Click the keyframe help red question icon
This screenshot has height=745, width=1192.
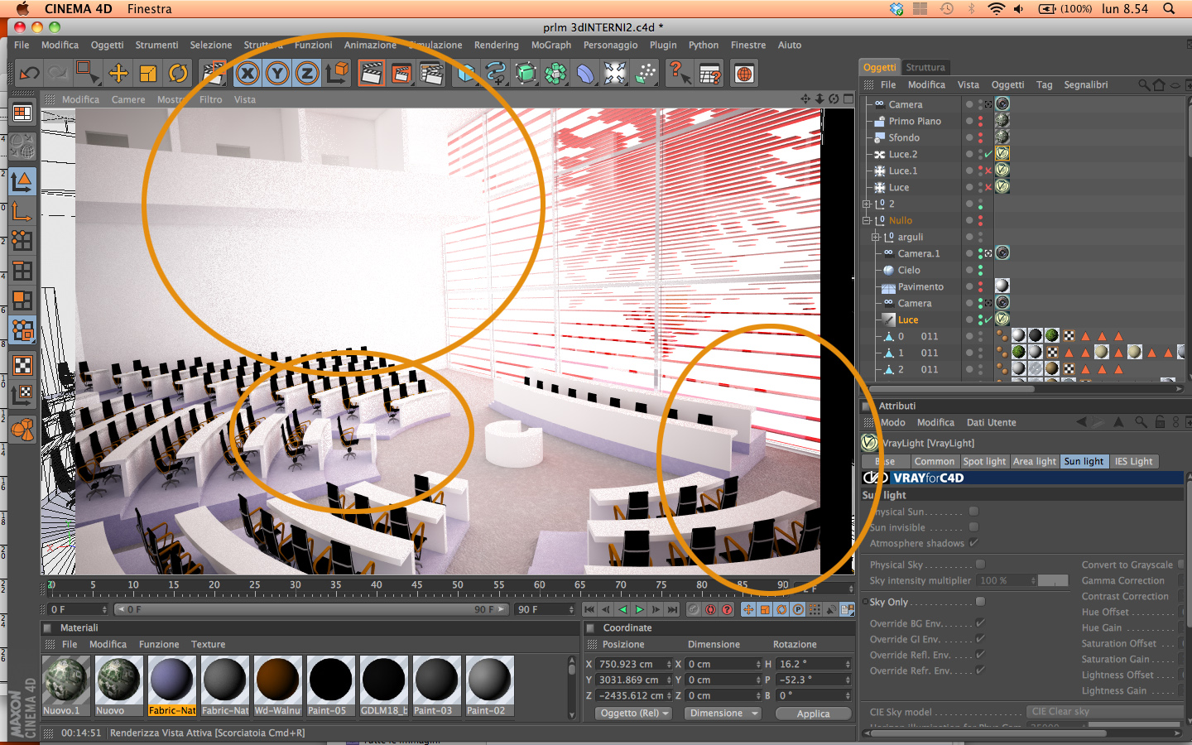tap(727, 609)
